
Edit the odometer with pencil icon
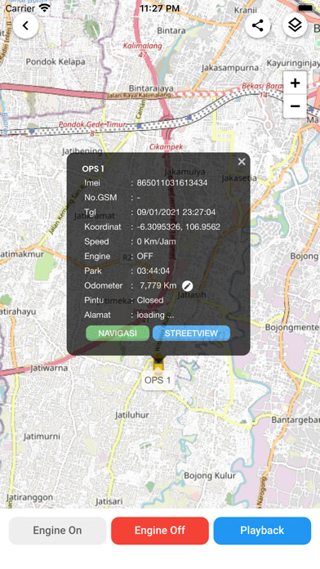(187, 286)
